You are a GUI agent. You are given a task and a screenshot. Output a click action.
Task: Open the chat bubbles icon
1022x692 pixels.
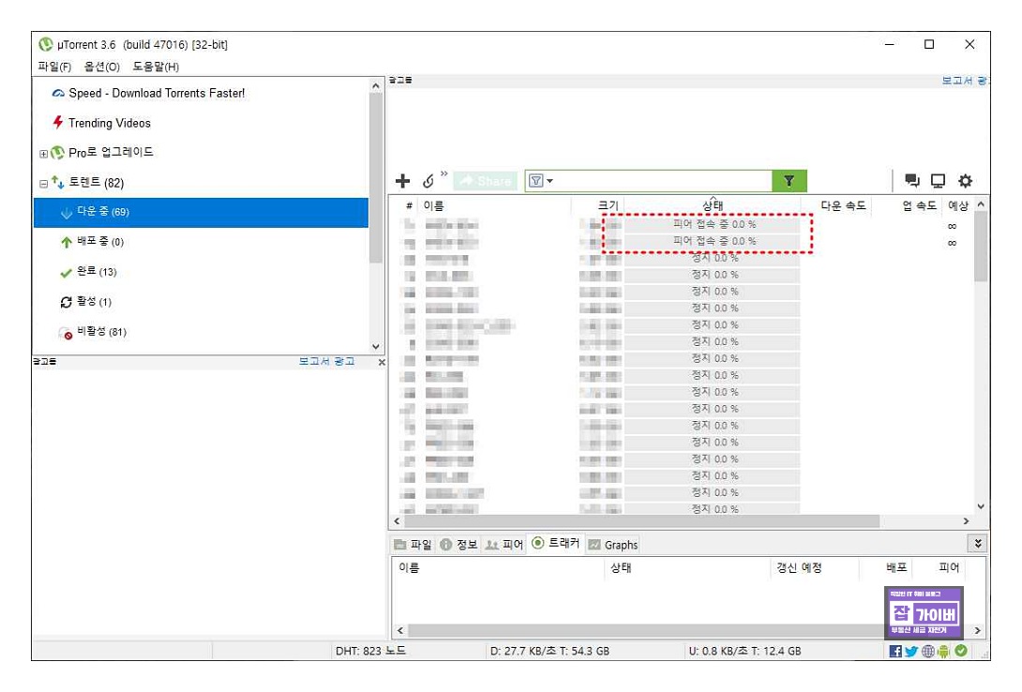tap(912, 180)
